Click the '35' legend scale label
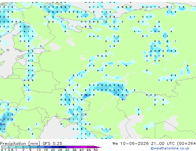This screenshot has width=196, height=151. pyautogui.click(x=74, y=150)
